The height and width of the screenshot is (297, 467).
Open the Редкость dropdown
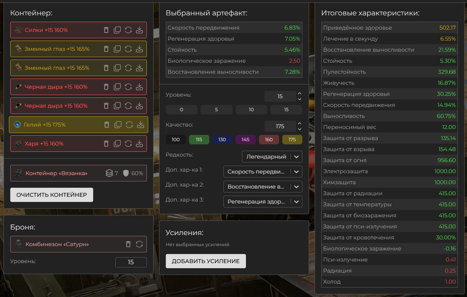pyautogui.click(x=272, y=157)
